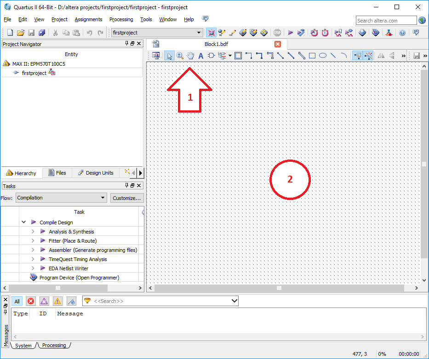The width and height of the screenshot is (429, 359).
Task: Select the Block tool square icon
Action: coord(238,56)
